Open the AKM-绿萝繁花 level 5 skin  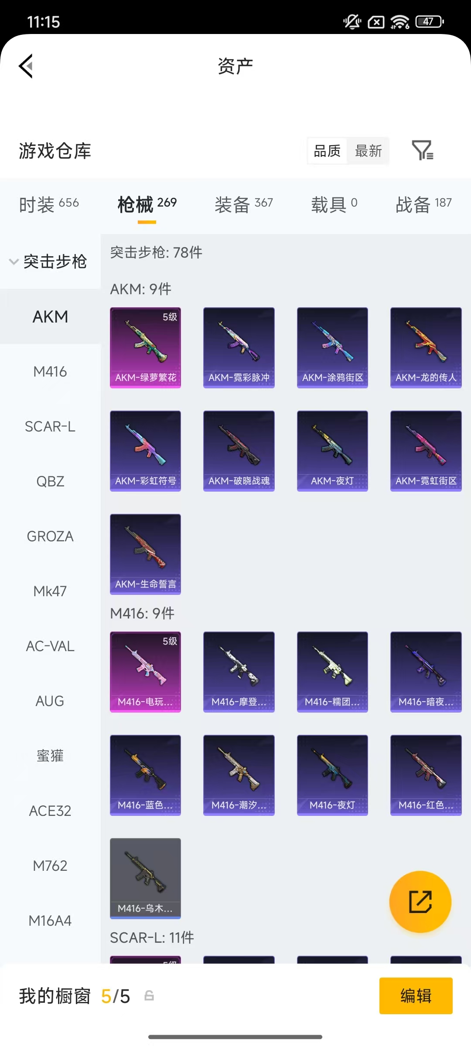(x=145, y=348)
